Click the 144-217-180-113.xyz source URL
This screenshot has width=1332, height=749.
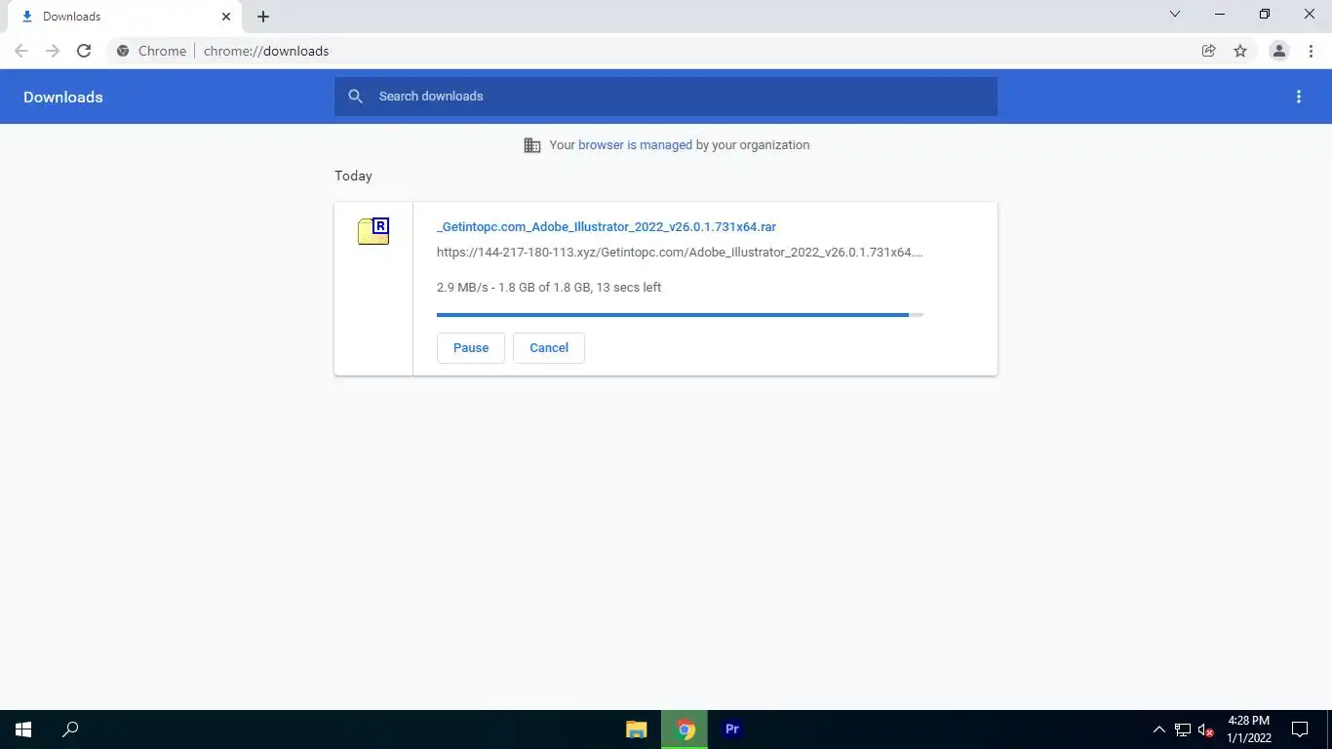click(680, 253)
